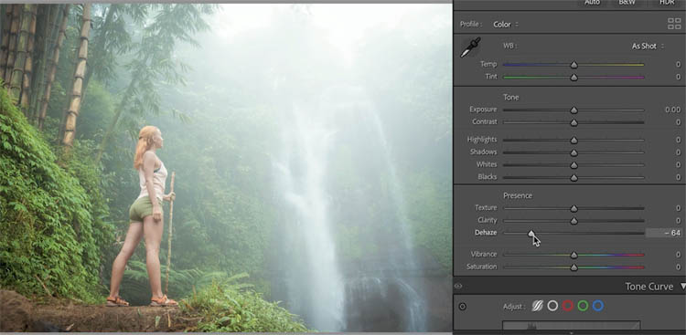Click the Dehaze slider handle
This screenshot has height=335, width=686.
531,234
